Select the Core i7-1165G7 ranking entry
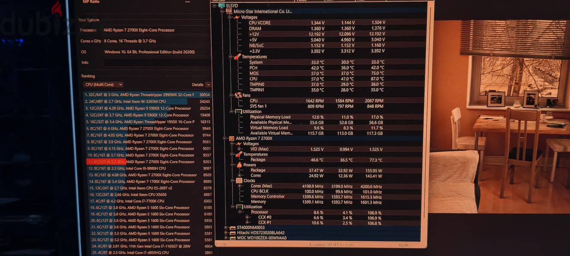 (x=152, y=246)
